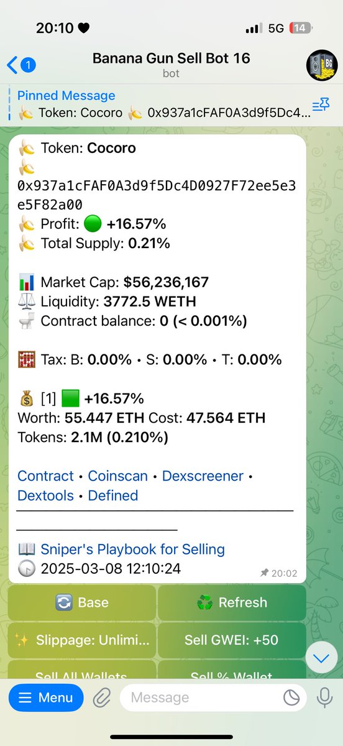Open the sticker panel icon in message field
This screenshot has height=746, width=343.
[x=291, y=698]
